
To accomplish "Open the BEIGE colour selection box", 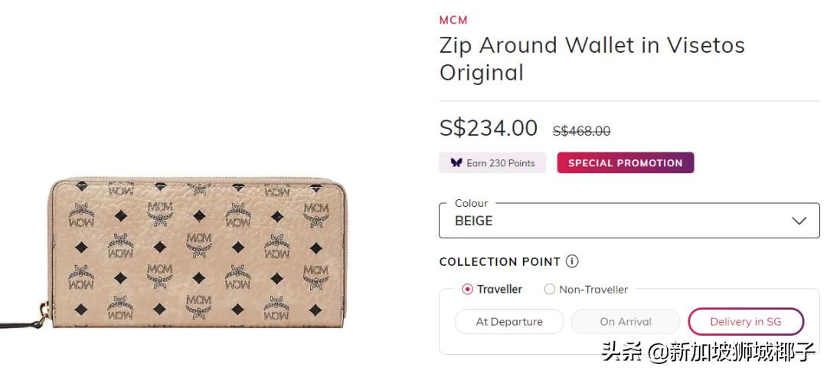I will coord(613,221).
